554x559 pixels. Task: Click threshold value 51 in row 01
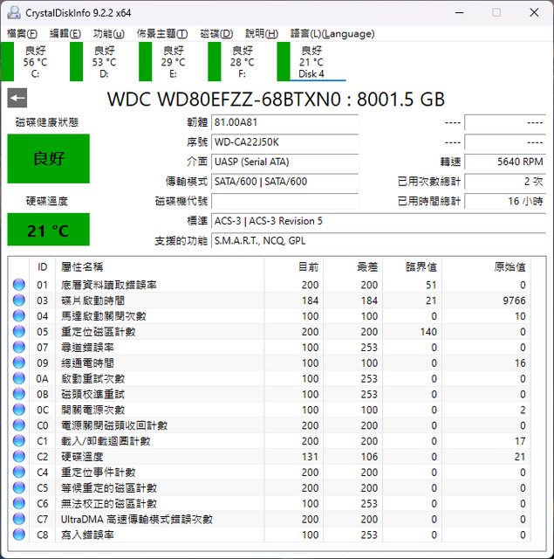431,285
